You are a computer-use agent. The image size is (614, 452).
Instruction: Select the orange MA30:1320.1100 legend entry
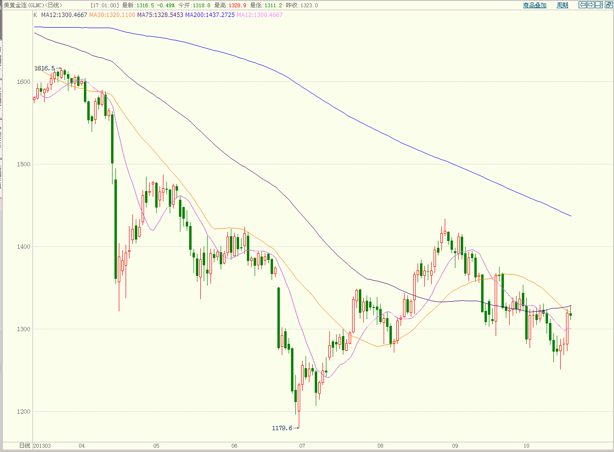pos(112,15)
